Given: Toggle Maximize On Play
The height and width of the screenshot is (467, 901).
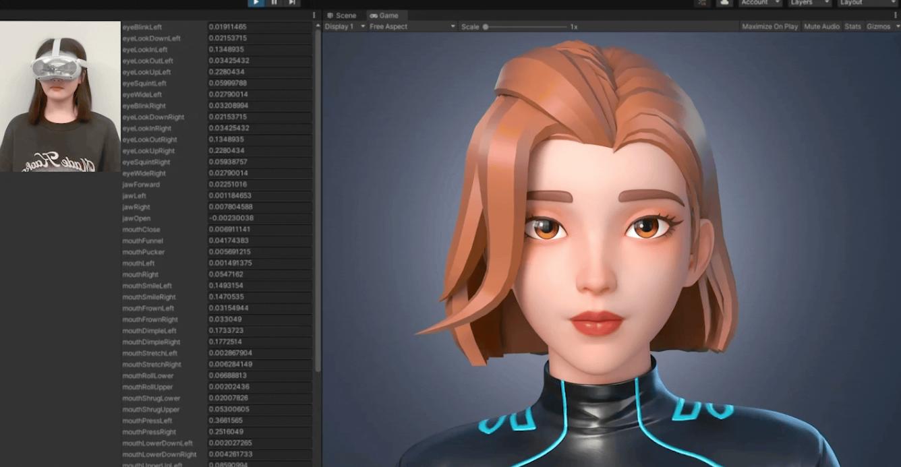Looking at the screenshot, I should [x=769, y=27].
